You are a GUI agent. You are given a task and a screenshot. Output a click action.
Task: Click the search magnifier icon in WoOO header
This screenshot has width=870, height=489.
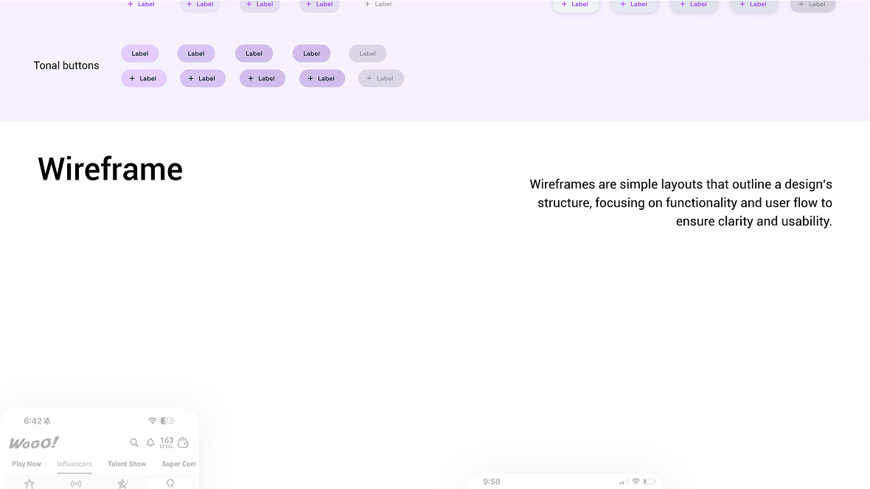click(x=134, y=443)
